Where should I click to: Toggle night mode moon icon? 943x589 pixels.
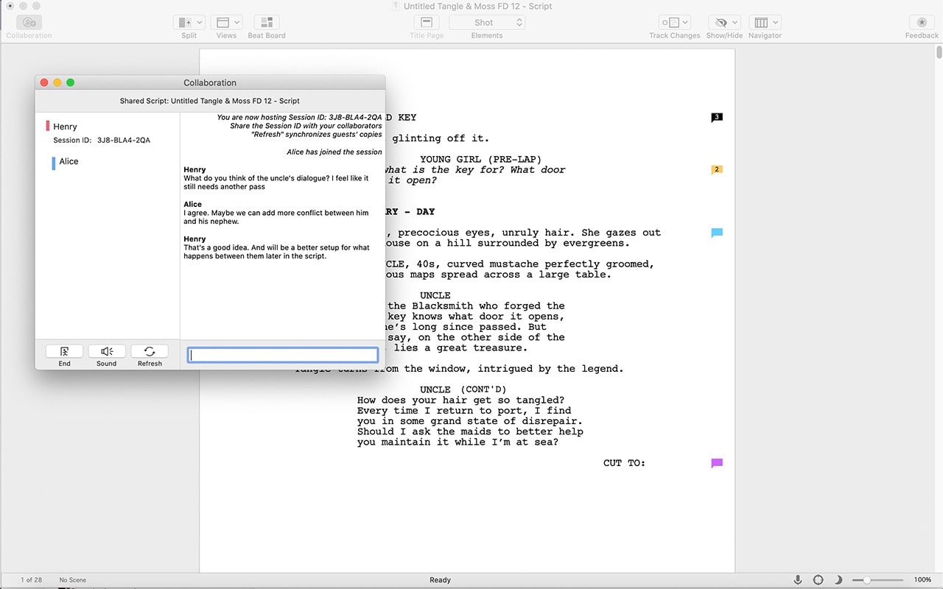coord(838,580)
